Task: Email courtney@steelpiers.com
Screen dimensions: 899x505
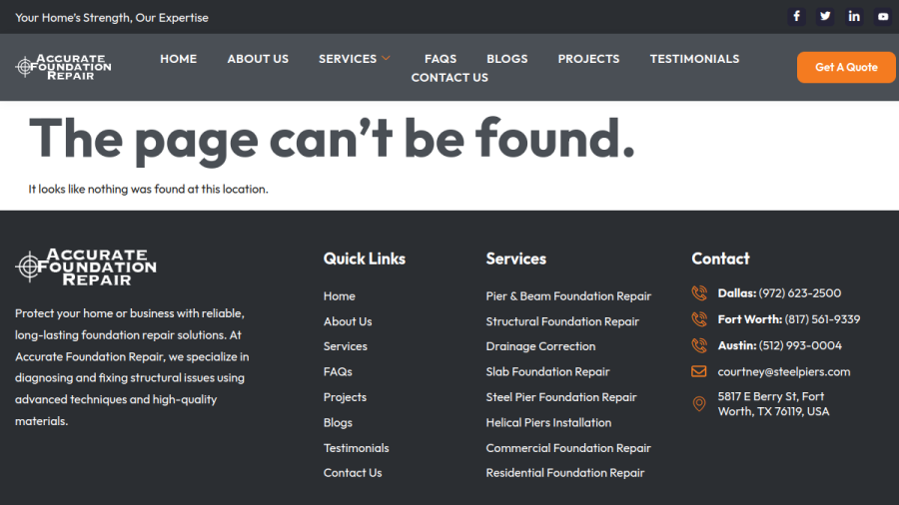Action: [x=784, y=372]
